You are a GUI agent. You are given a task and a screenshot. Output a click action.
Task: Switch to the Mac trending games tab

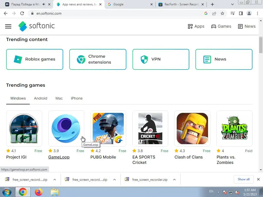pos(59,98)
